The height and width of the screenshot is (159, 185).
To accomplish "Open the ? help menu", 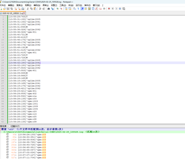I will [x=102, y=5].
